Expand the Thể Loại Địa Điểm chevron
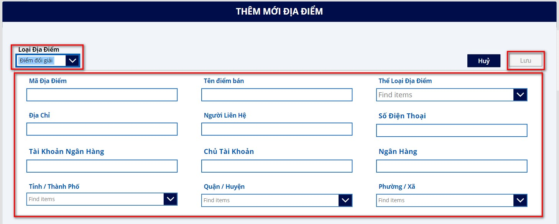The height and width of the screenshot is (224, 559). pos(520,95)
